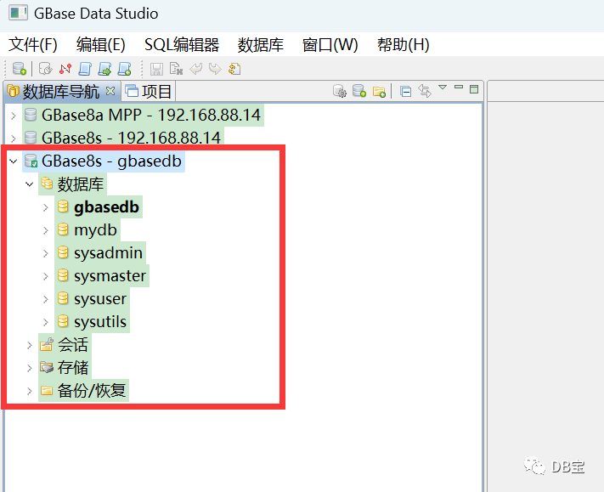This screenshot has width=604, height=492.
Task: Click the new connection toolbar icon
Action: (x=20, y=69)
